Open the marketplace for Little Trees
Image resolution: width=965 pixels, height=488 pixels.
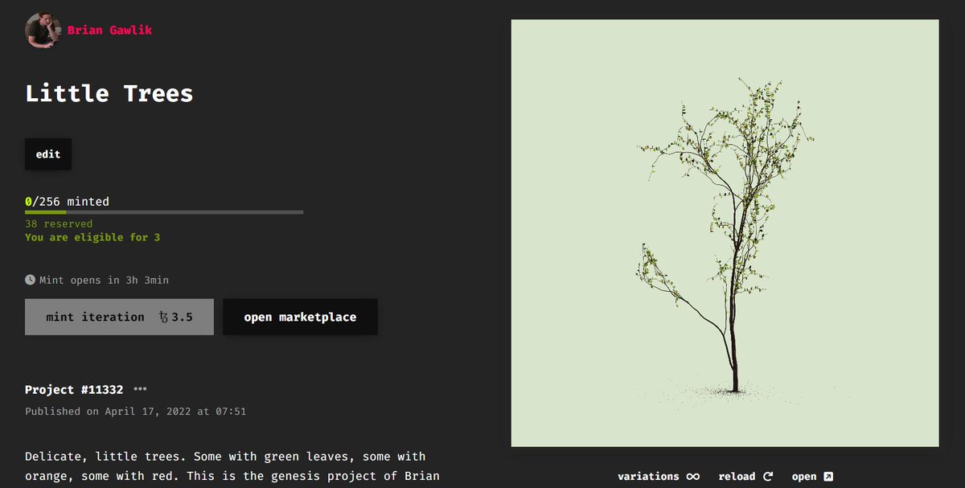click(x=300, y=316)
